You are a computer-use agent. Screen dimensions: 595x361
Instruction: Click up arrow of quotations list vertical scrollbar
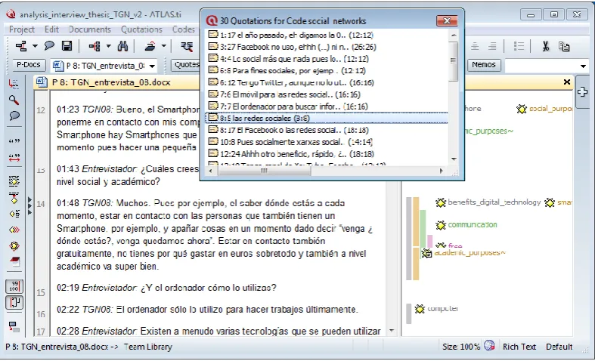coord(454,35)
